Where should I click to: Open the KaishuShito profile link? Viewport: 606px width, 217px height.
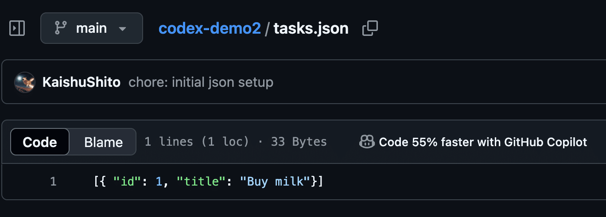(x=82, y=82)
